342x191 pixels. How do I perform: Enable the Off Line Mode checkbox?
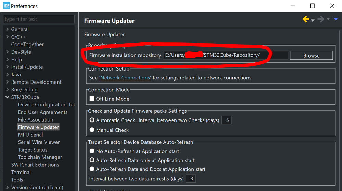click(x=92, y=99)
